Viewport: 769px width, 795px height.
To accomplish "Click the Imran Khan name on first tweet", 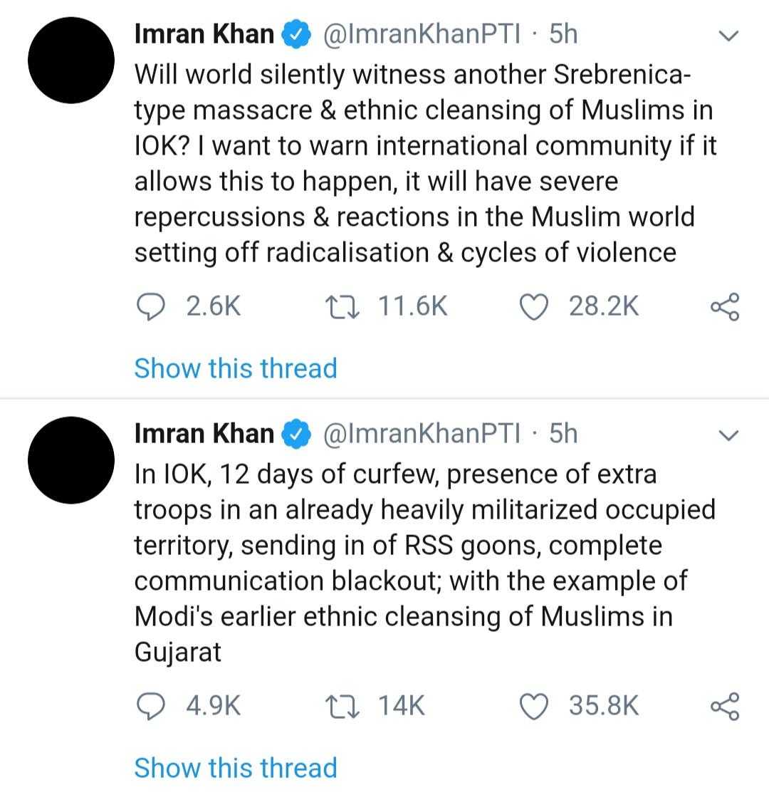I will coord(204,34).
